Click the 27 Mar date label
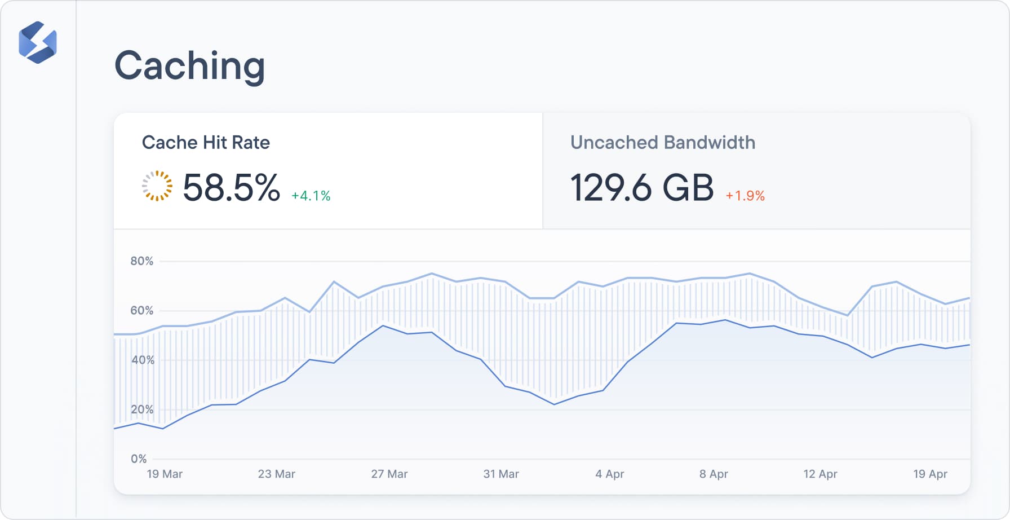This screenshot has height=520, width=1010. 389,474
